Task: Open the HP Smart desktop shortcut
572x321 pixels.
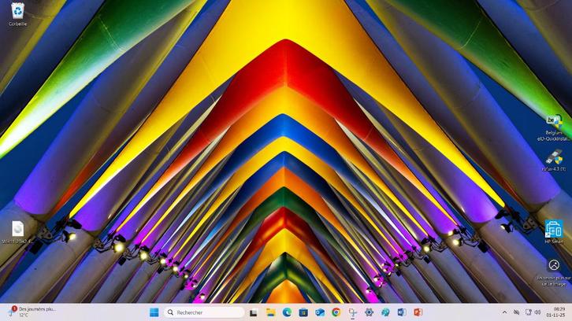Action: click(x=554, y=230)
